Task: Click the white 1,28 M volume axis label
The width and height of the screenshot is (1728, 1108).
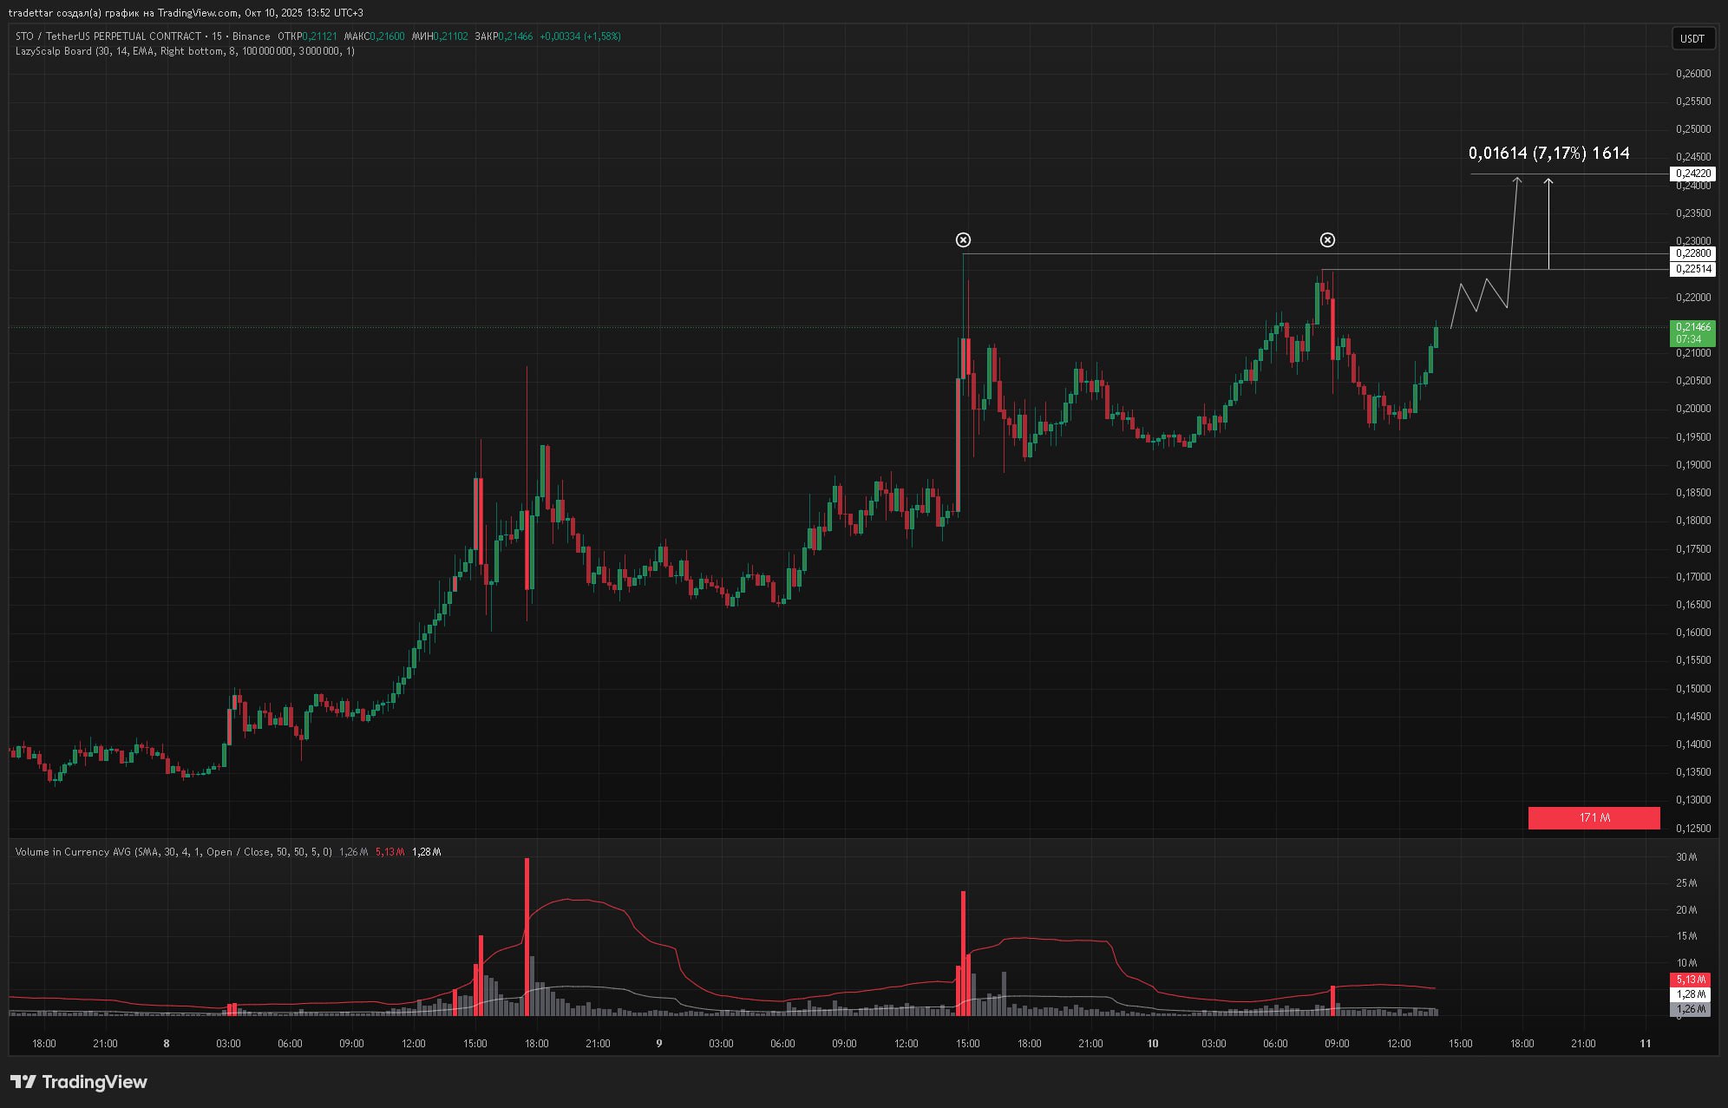Action: [1691, 994]
